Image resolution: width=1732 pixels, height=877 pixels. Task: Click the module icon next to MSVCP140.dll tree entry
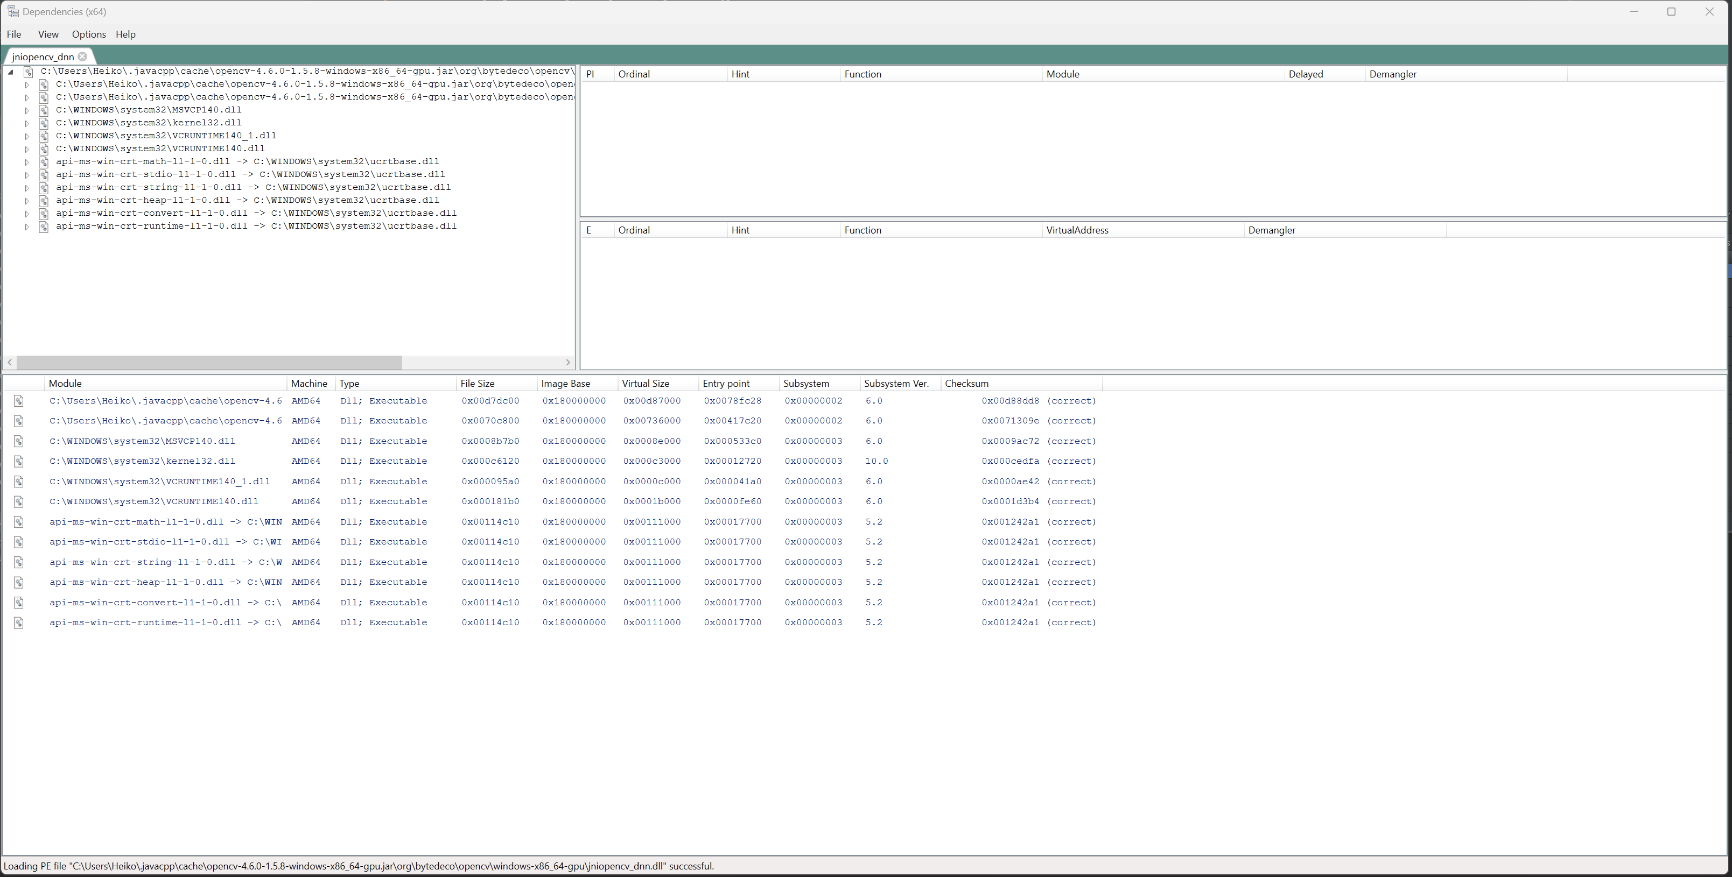[x=44, y=110]
